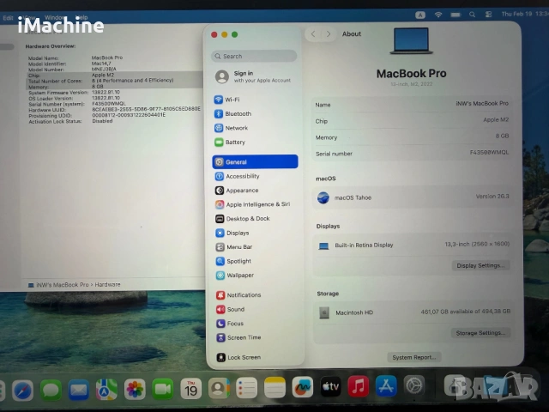Screen dimensions: 549x412
Task: Open Spotlight search in the menu bar
Action: click(x=472, y=15)
